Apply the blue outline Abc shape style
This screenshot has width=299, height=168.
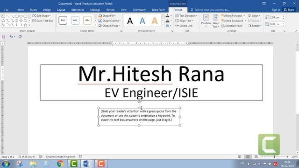pyautogui.click(x=75, y=21)
